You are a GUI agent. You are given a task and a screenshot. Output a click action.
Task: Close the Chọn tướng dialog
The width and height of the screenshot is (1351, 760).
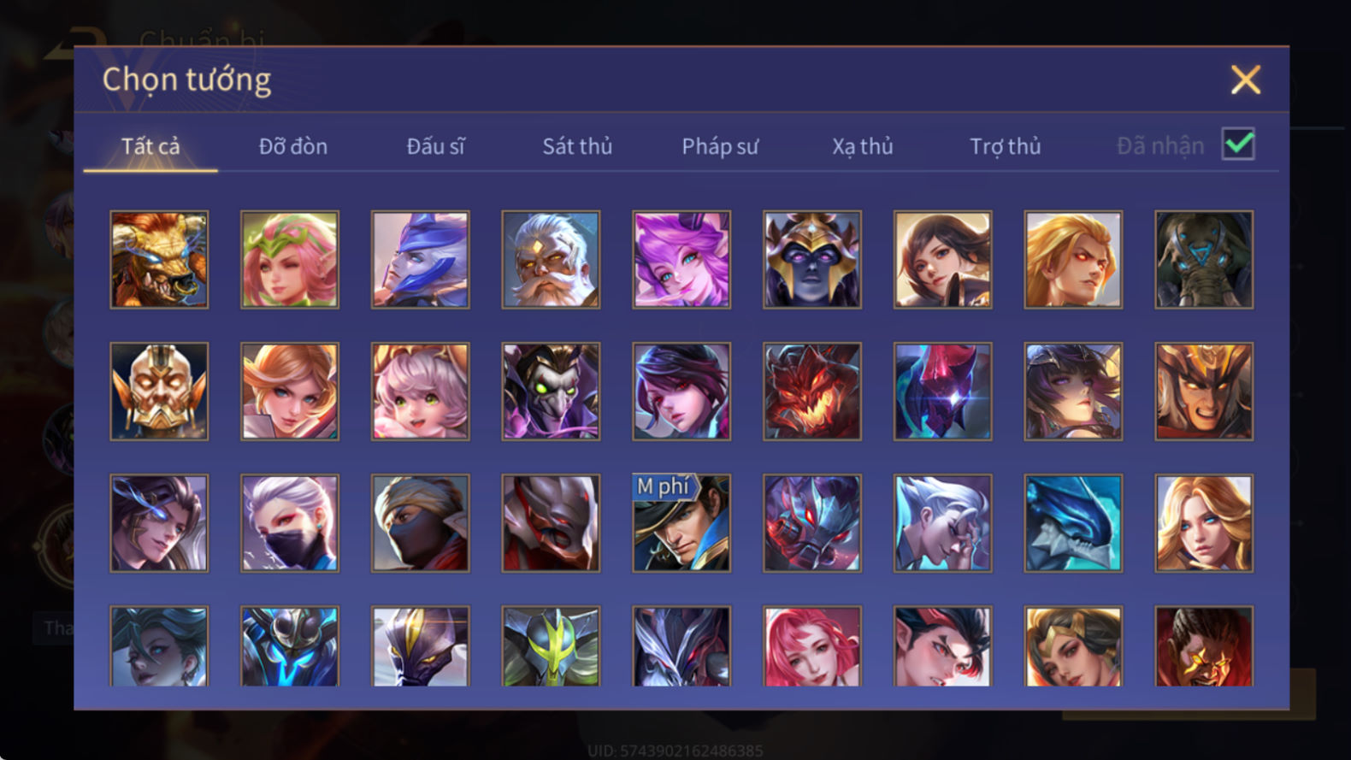(x=1246, y=80)
